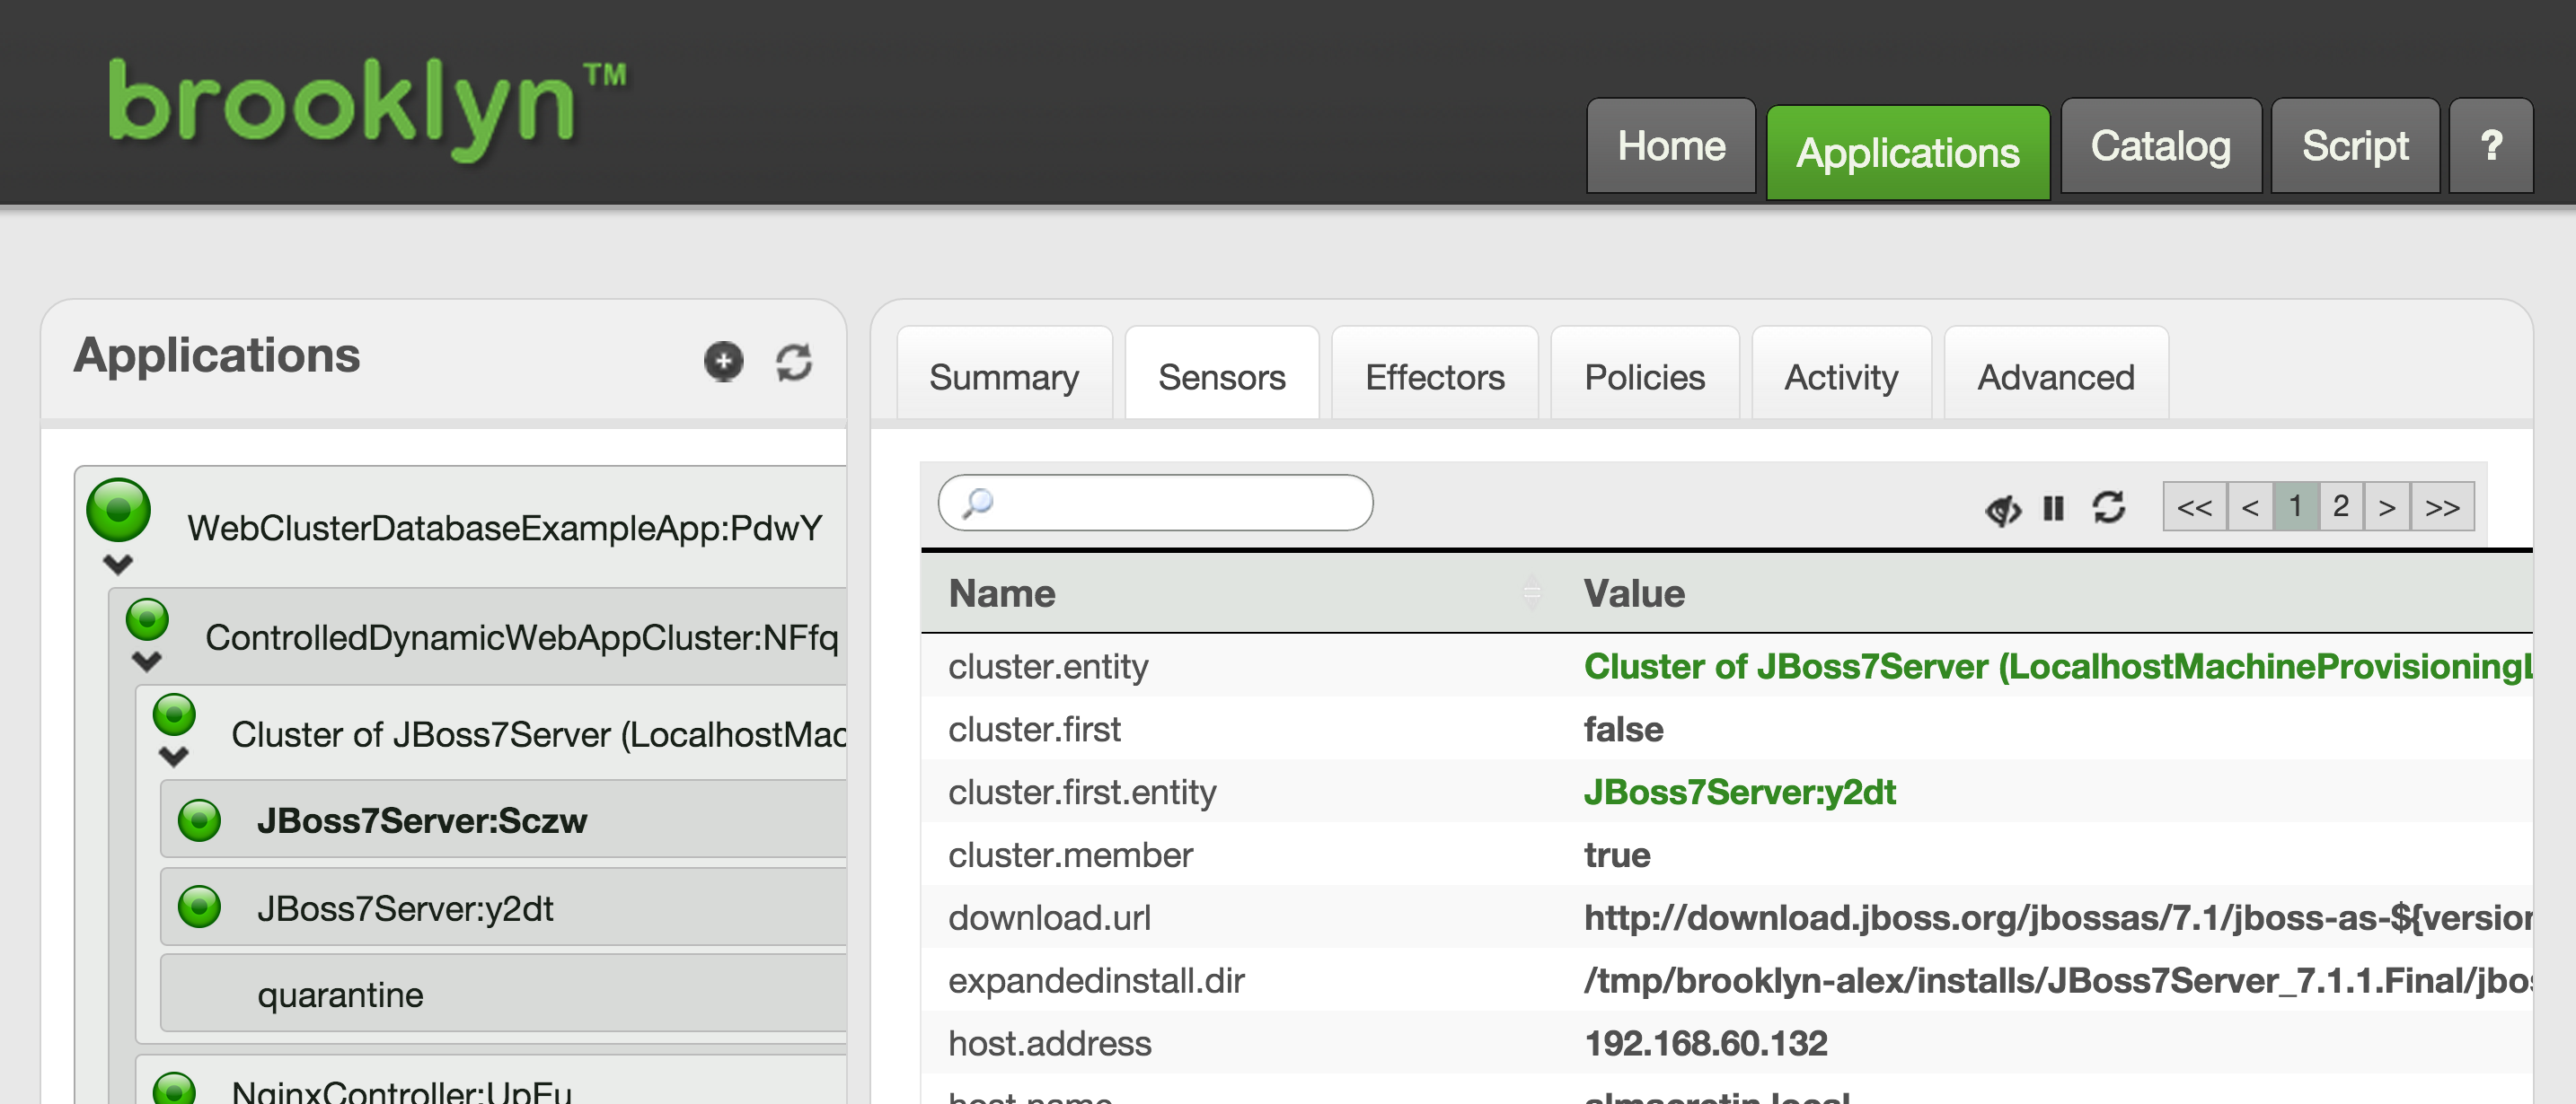Click the sensors table refresh icon

pos(2109,507)
